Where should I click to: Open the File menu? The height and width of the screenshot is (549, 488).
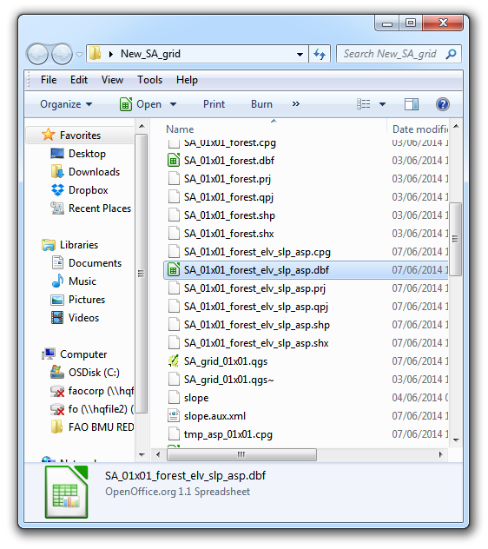coord(49,80)
